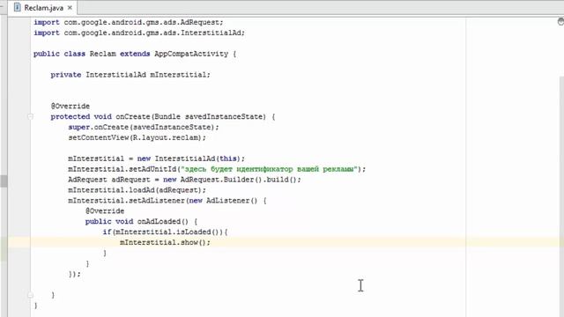The image size is (564, 317).
Task: Collapse fold marker at onCreate closing brace
Action: point(30,295)
